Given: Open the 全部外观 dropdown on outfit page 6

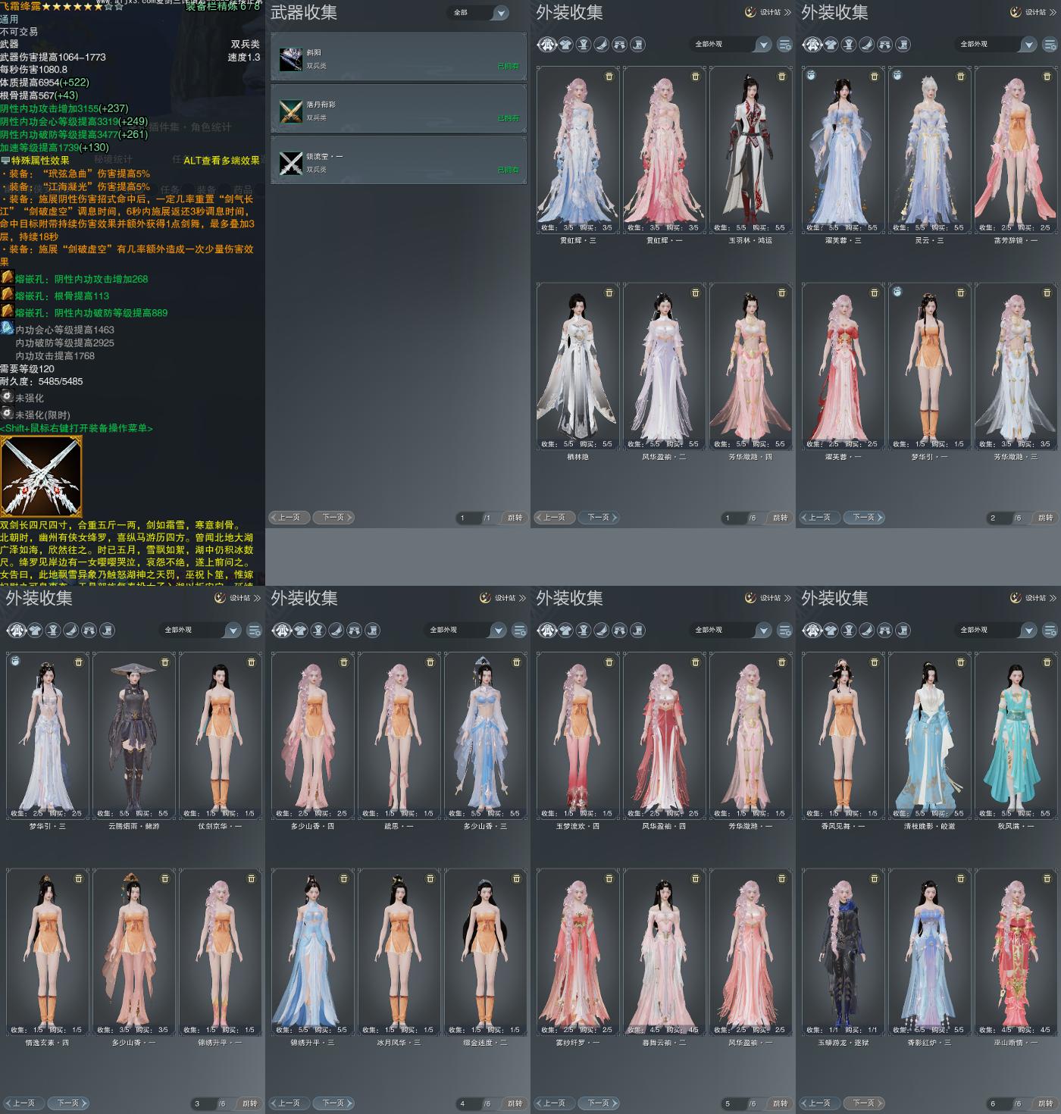Looking at the screenshot, I should coord(997,631).
